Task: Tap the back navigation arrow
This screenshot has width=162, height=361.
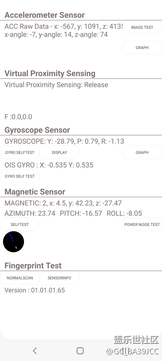Action: click(x=35, y=351)
